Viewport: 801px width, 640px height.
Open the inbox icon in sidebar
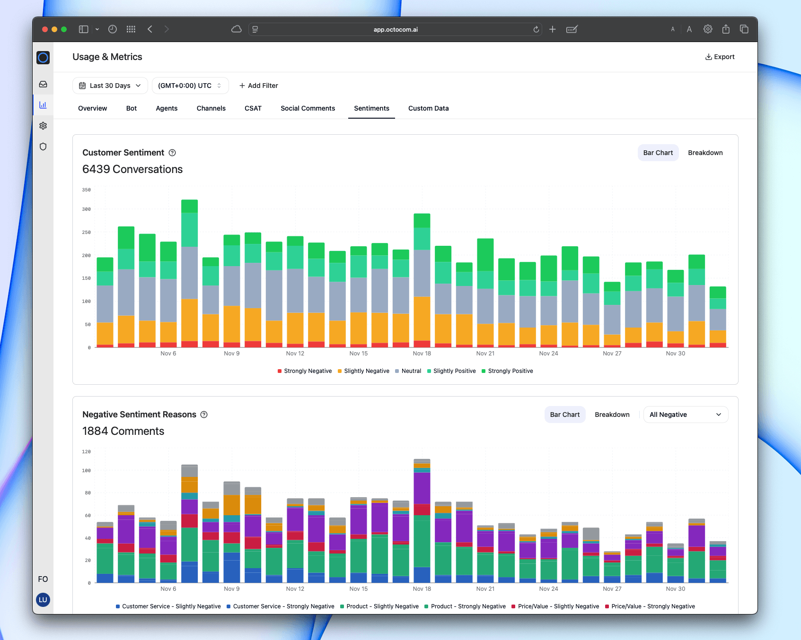click(43, 84)
